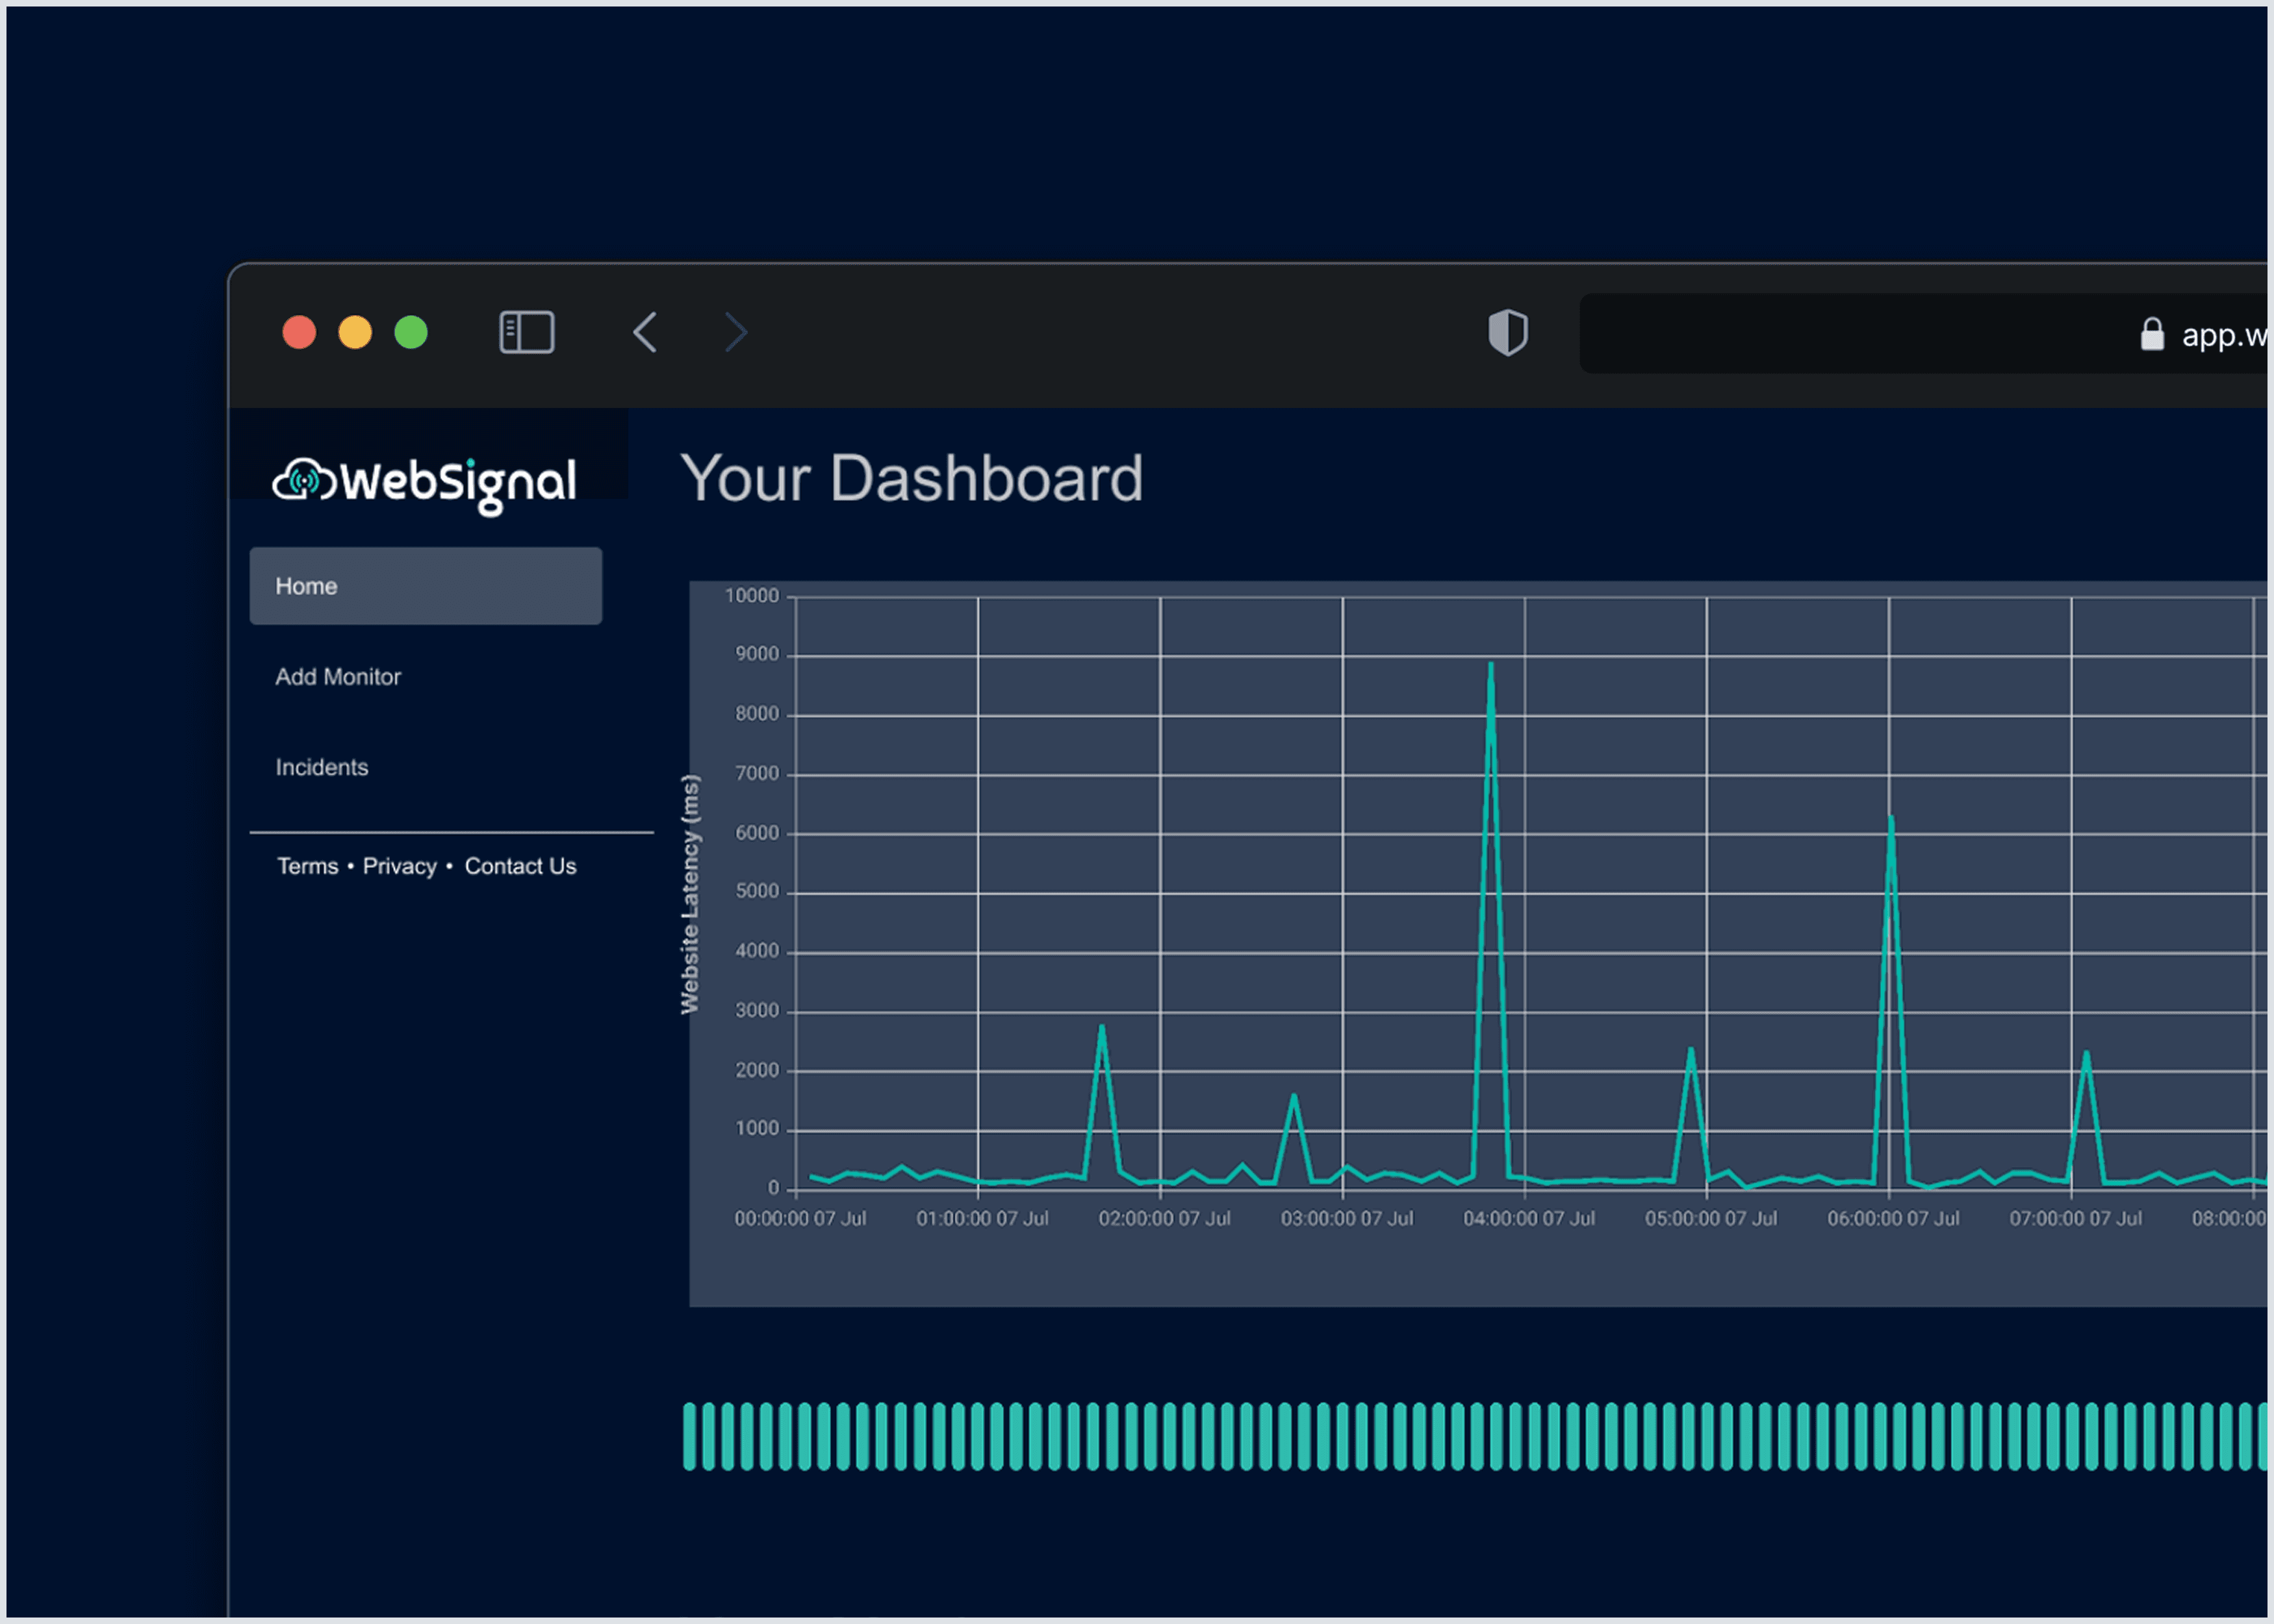This screenshot has height=1624, width=2274.
Task: Click the red close window button
Action: (299, 332)
